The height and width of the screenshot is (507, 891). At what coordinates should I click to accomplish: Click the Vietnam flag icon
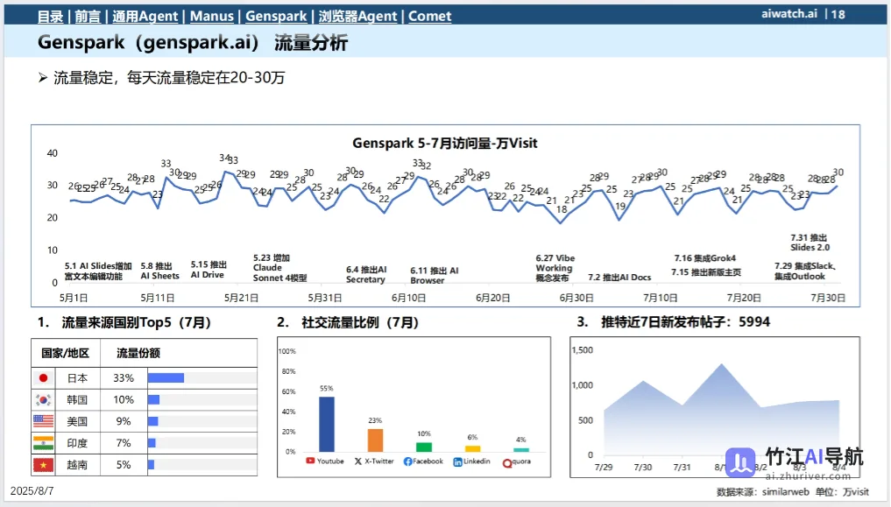coord(43,465)
